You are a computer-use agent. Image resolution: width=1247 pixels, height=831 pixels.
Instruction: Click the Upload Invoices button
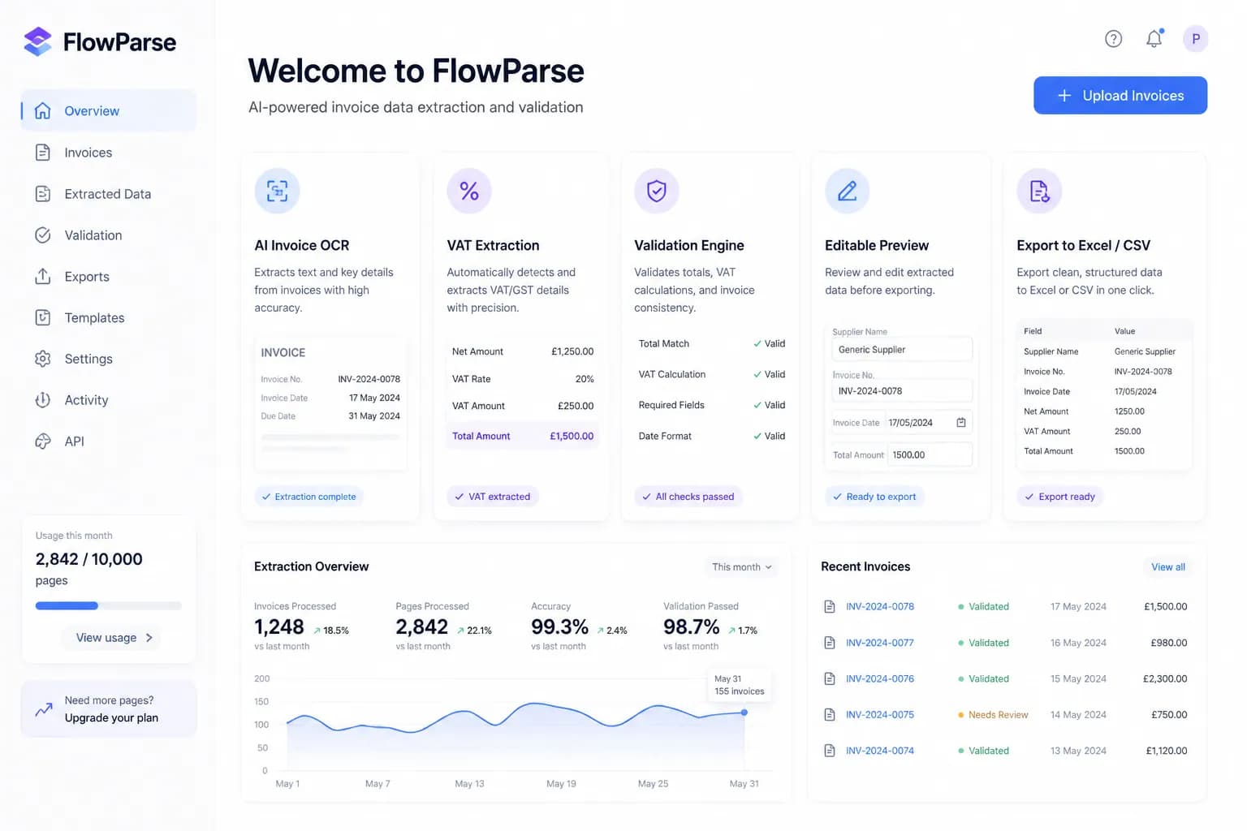coord(1120,96)
